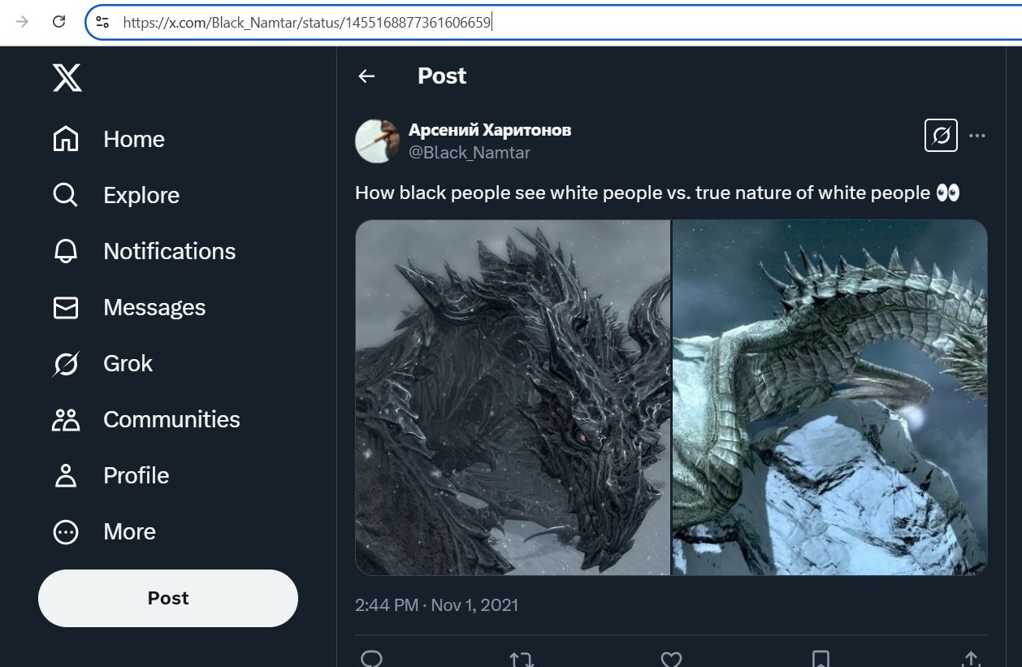This screenshot has height=667, width=1022.
Task: Click the More circle icon
Action: point(66,531)
